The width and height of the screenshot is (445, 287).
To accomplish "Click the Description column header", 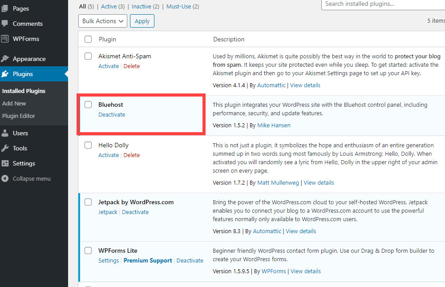I will 229,39.
